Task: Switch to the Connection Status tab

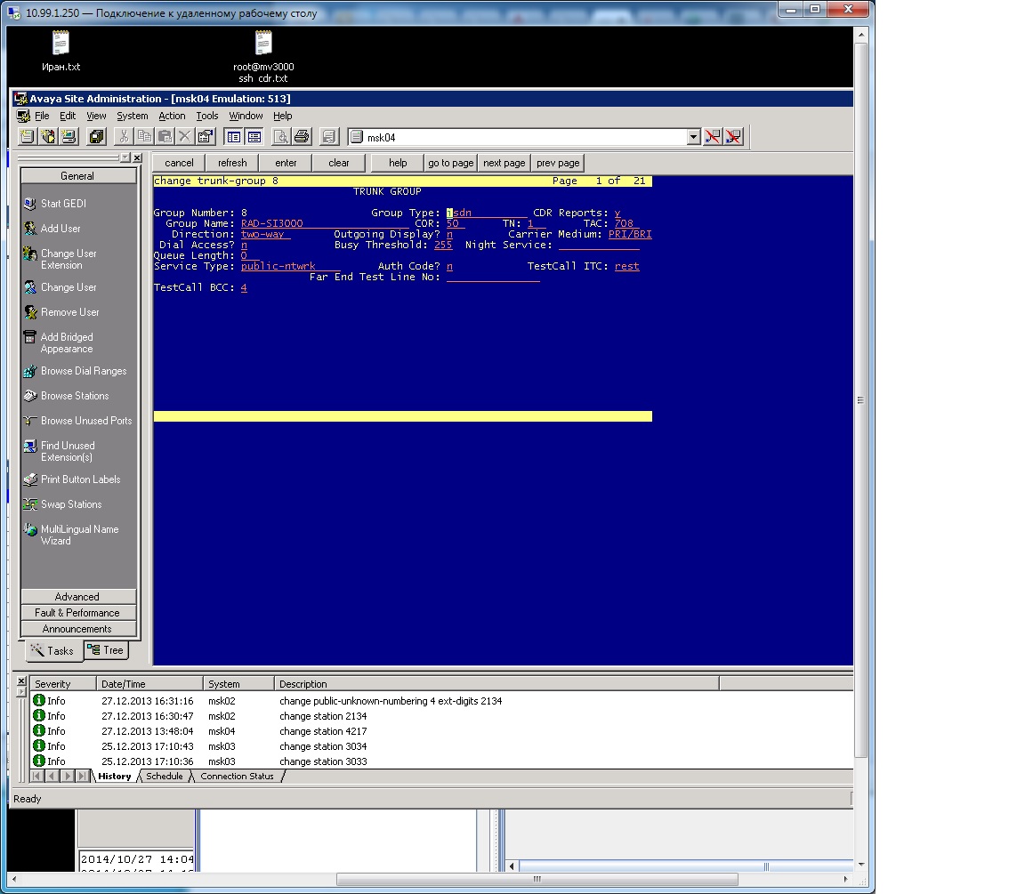Action: (237, 777)
